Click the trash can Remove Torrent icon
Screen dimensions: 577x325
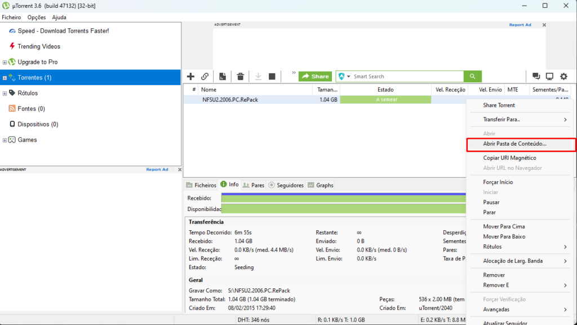(x=240, y=76)
